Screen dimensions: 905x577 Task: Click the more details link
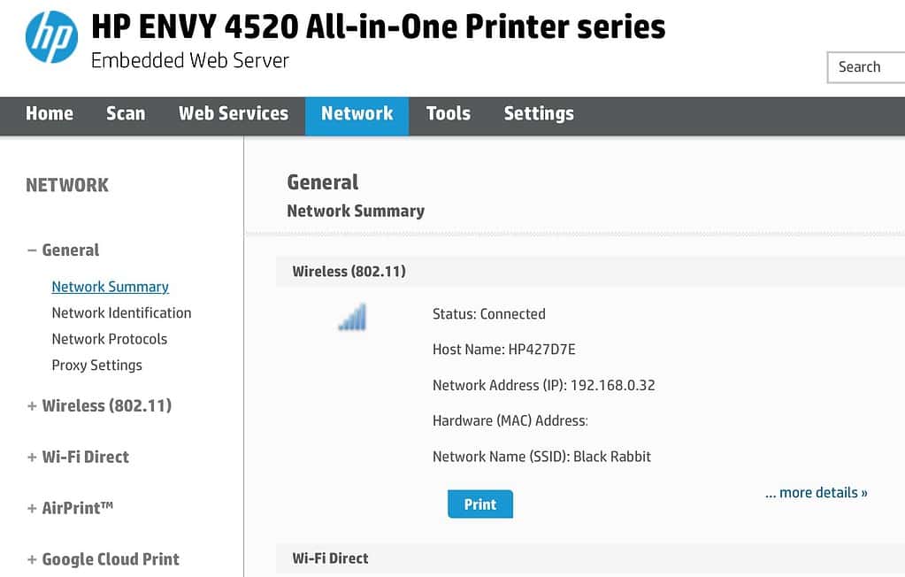coord(815,492)
